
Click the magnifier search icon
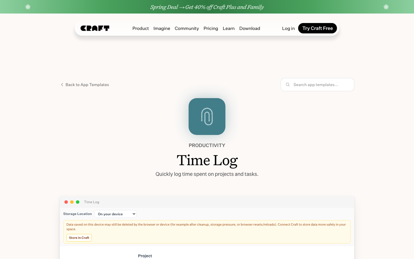point(288,85)
